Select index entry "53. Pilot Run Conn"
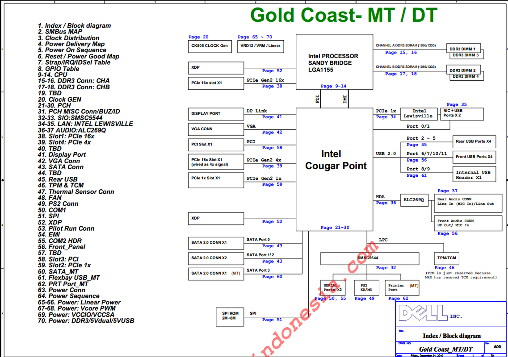Viewport: 508px width, 357px height. [x=66, y=228]
